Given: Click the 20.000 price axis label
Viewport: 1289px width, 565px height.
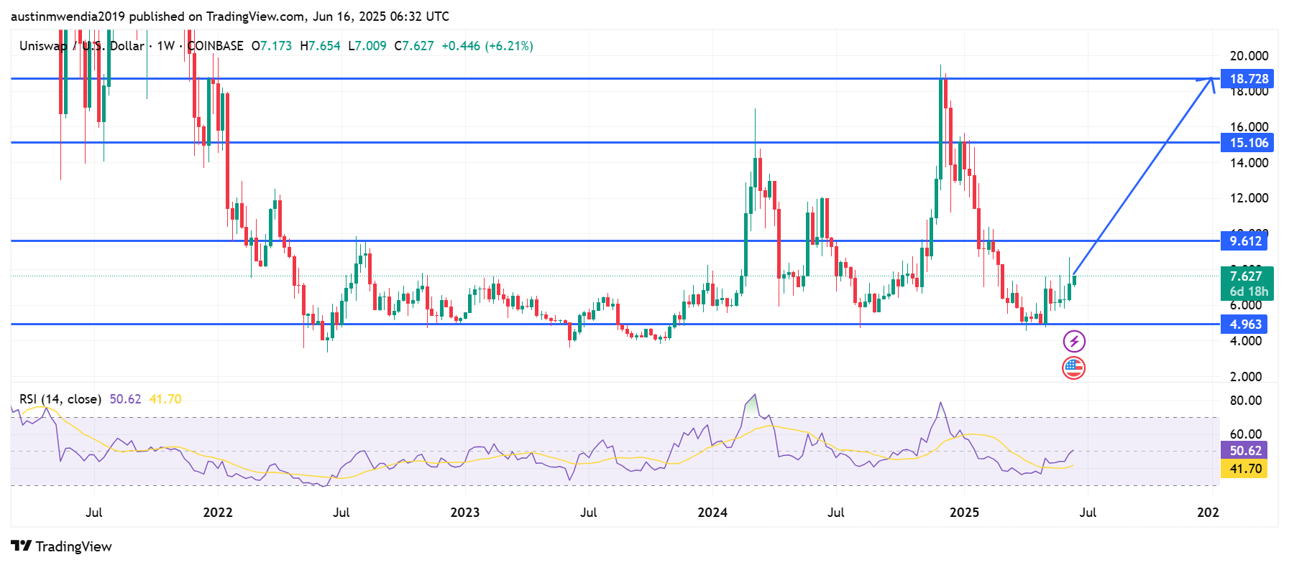Looking at the screenshot, I should 1249,56.
